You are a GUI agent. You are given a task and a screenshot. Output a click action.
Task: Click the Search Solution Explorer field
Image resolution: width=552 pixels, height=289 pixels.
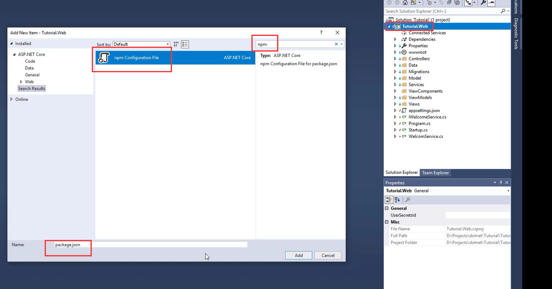442,11
